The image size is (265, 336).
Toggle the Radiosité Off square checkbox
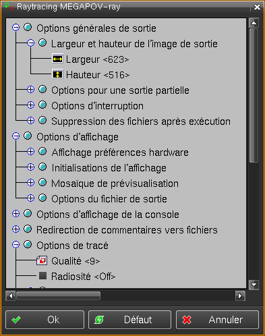click(x=42, y=275)
